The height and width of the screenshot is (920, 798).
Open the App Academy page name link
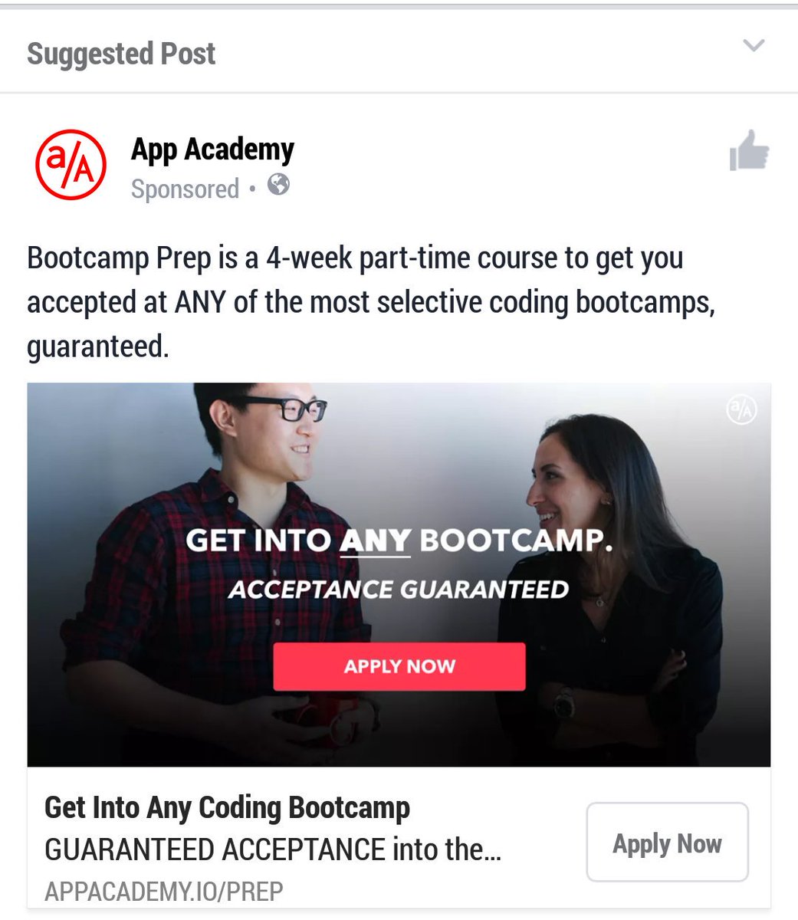click(212, 149)
